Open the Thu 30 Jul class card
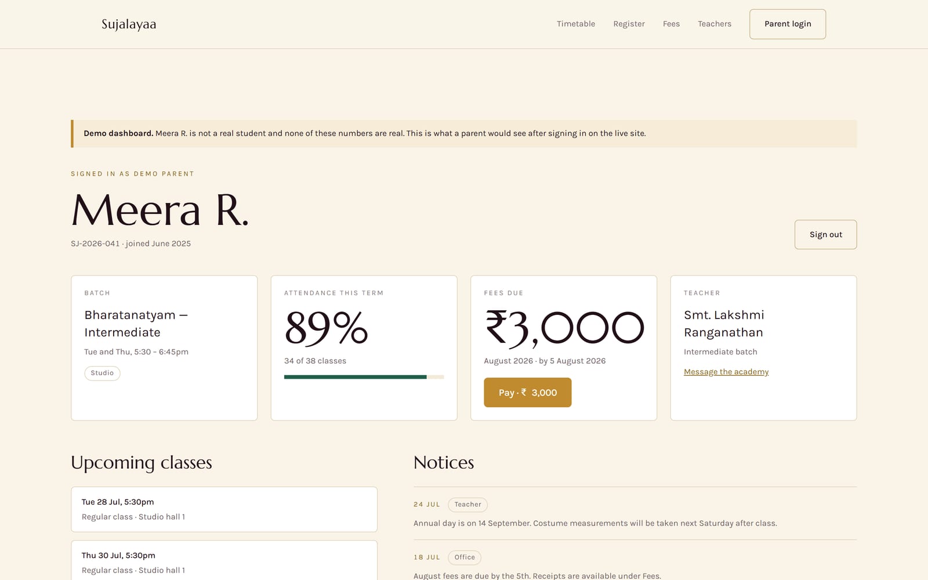 [224, 560]
